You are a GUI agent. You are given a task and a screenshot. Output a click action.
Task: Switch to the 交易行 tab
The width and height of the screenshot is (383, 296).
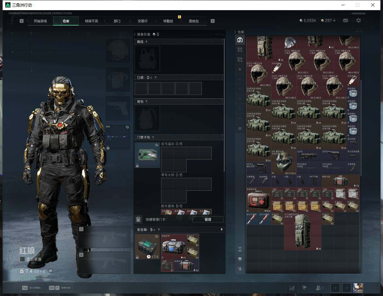(142, 21)
